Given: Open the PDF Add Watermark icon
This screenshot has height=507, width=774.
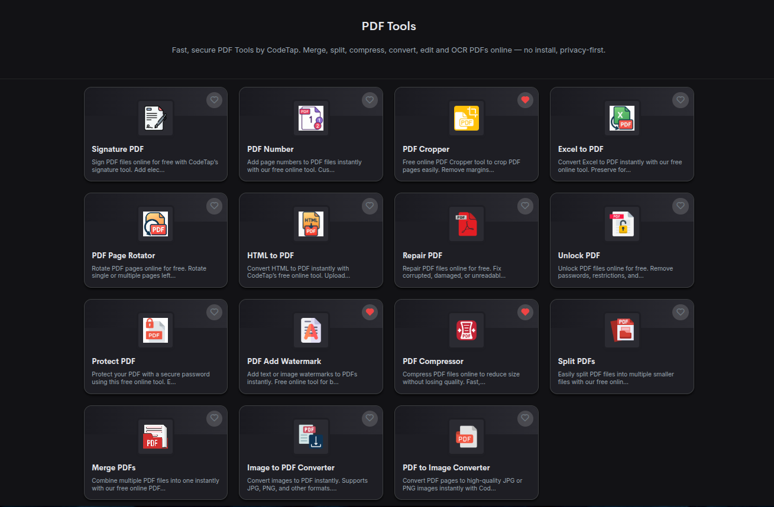Looking at the screenshot, I should [x=311, y=330].
